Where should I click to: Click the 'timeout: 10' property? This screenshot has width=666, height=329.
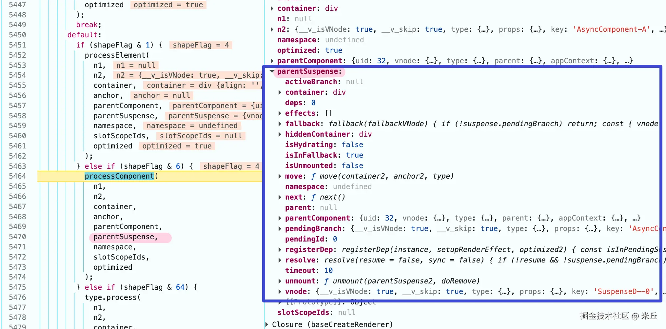309,271
